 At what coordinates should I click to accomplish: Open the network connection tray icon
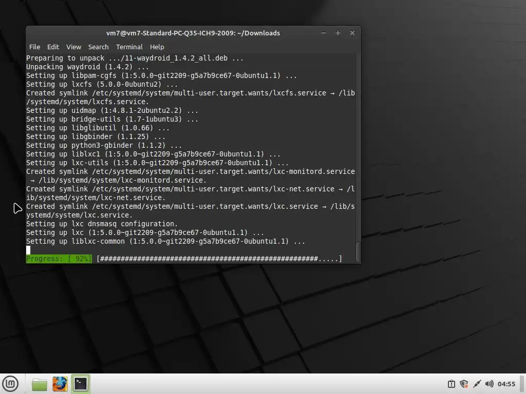[x=477, y=384]
